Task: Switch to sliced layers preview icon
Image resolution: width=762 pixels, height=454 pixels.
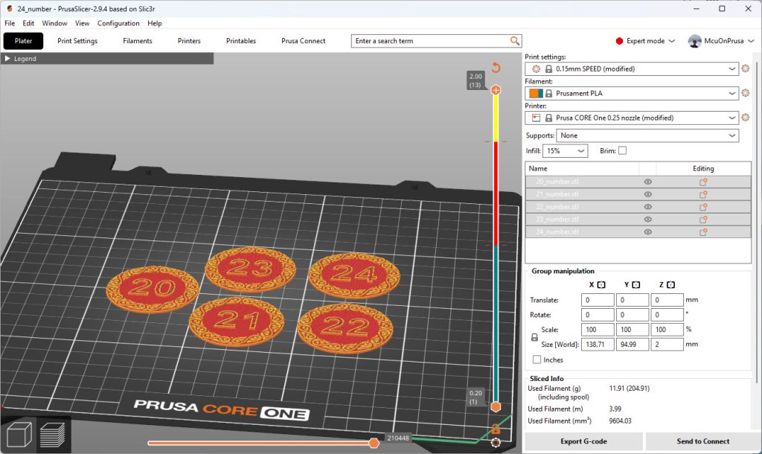Action: [54, 435]
